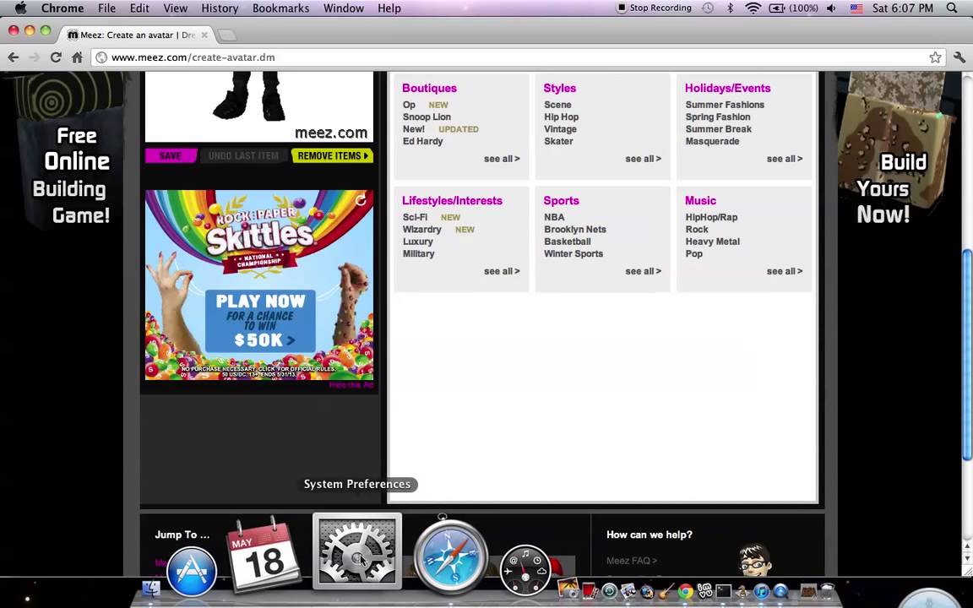Open Dashboard from the Dock
973x608 pixels.
(525, 569)
